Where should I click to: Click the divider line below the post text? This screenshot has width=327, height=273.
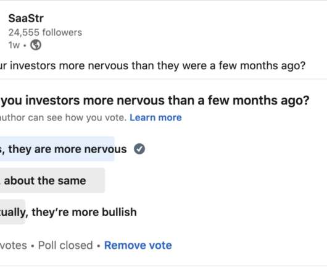pos(163,79)
